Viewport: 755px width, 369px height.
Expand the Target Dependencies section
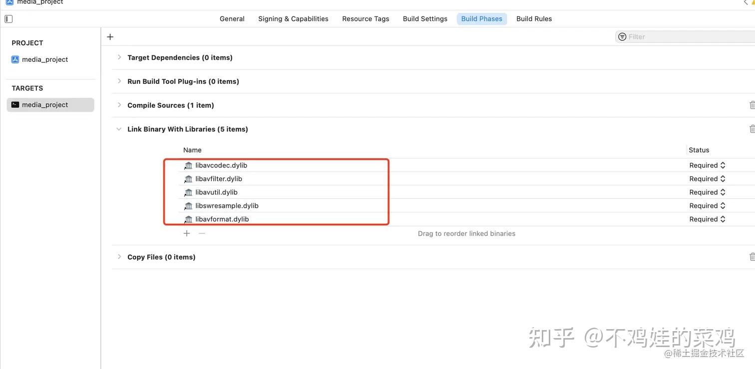click(x=119, y=57)
